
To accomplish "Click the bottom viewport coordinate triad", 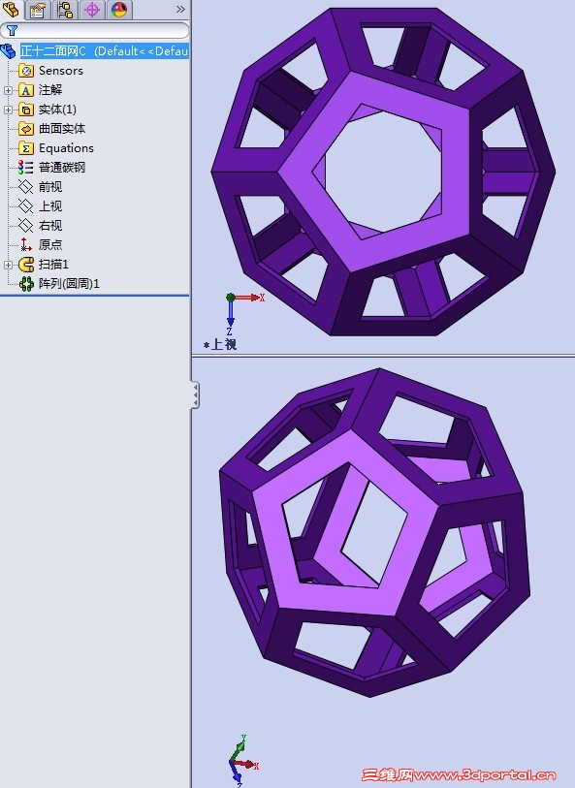I will click(242, 761).
